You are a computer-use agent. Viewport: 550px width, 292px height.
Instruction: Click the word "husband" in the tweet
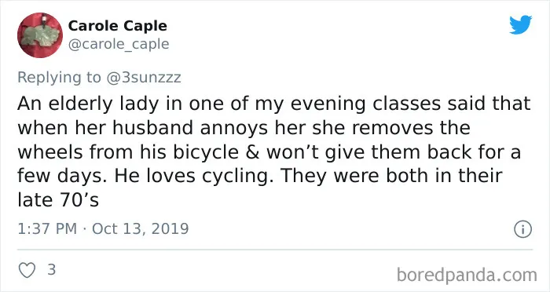pyautogui.click(x=152, y=128)
